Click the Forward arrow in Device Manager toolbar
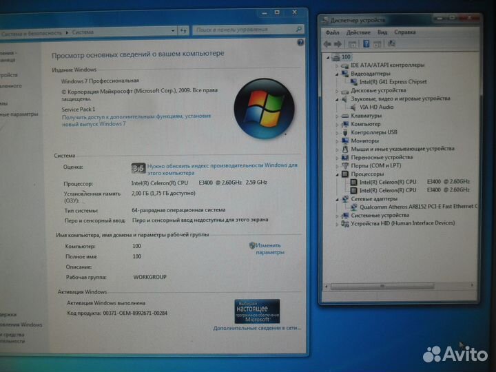The width and height of the screenshot is (496, 372). pyautogui.click(x=338, y=44)
